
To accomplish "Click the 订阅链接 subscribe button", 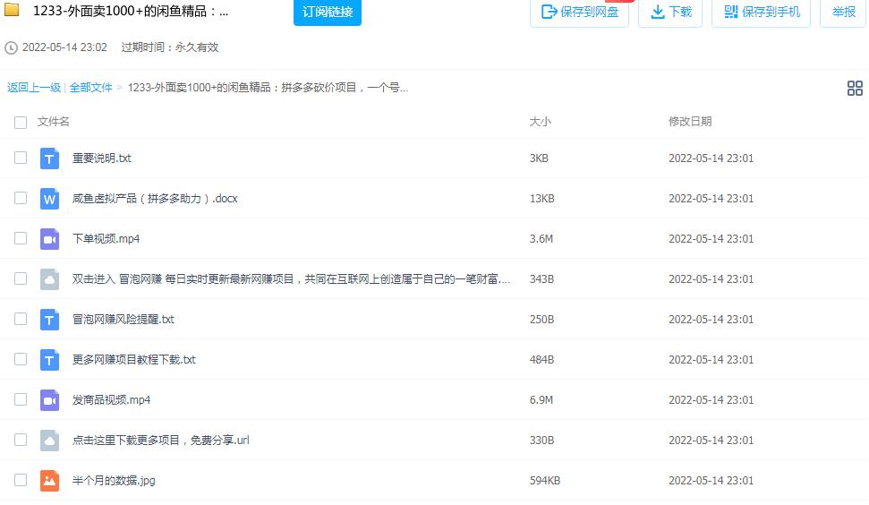I will click(327, 12).
